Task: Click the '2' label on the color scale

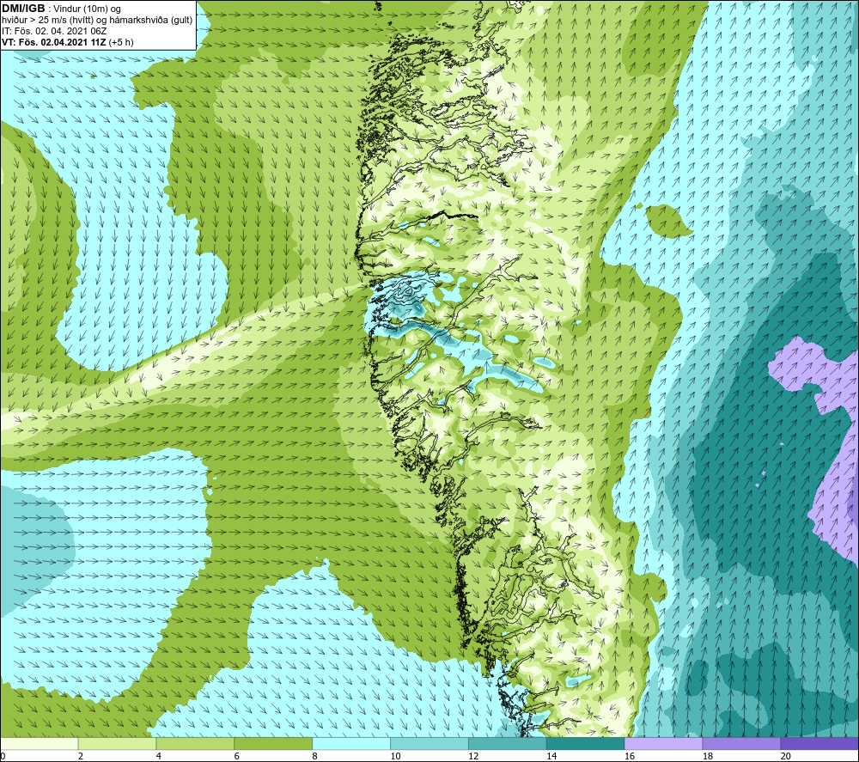Action: 81,756
